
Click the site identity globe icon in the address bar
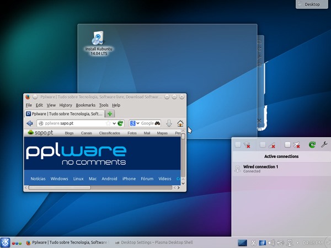pyautogui.click(x=41, y=123)
